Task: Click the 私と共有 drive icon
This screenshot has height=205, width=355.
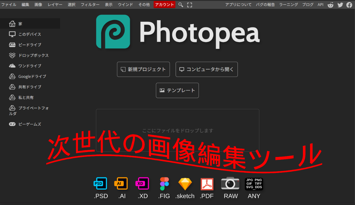Action: (12, 97)
